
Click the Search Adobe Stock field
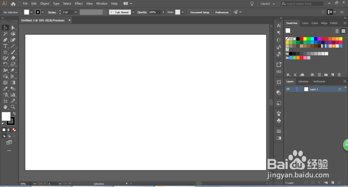tap(302, 4)
